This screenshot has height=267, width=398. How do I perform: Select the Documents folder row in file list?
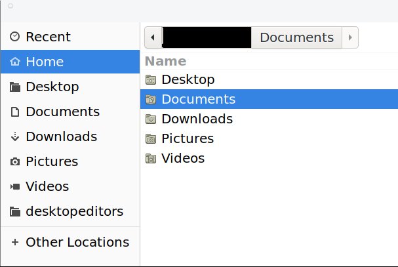point(269,99)
